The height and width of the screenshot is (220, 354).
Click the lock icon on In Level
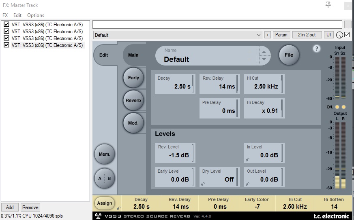pos(248,160)
